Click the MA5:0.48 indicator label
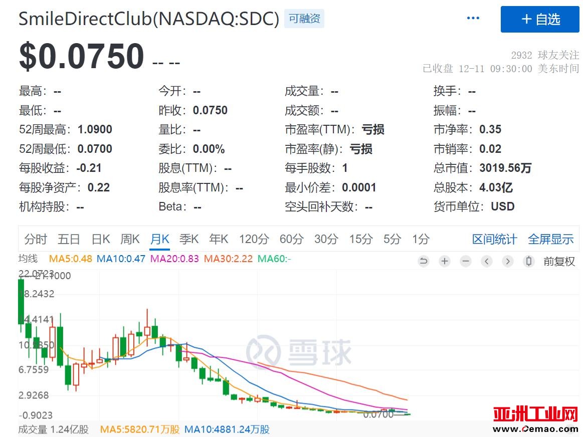The height and width of the screenshot is (437, 583). [71, 259]
